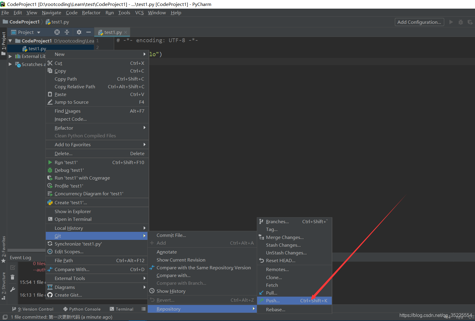
Task: Click the Collapse All icon in Project panel
Action: [x=67, y=32]
